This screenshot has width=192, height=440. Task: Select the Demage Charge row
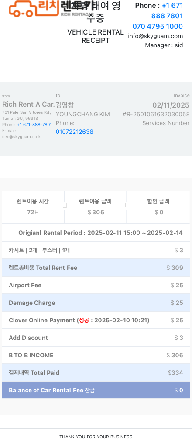coord(96,303)
